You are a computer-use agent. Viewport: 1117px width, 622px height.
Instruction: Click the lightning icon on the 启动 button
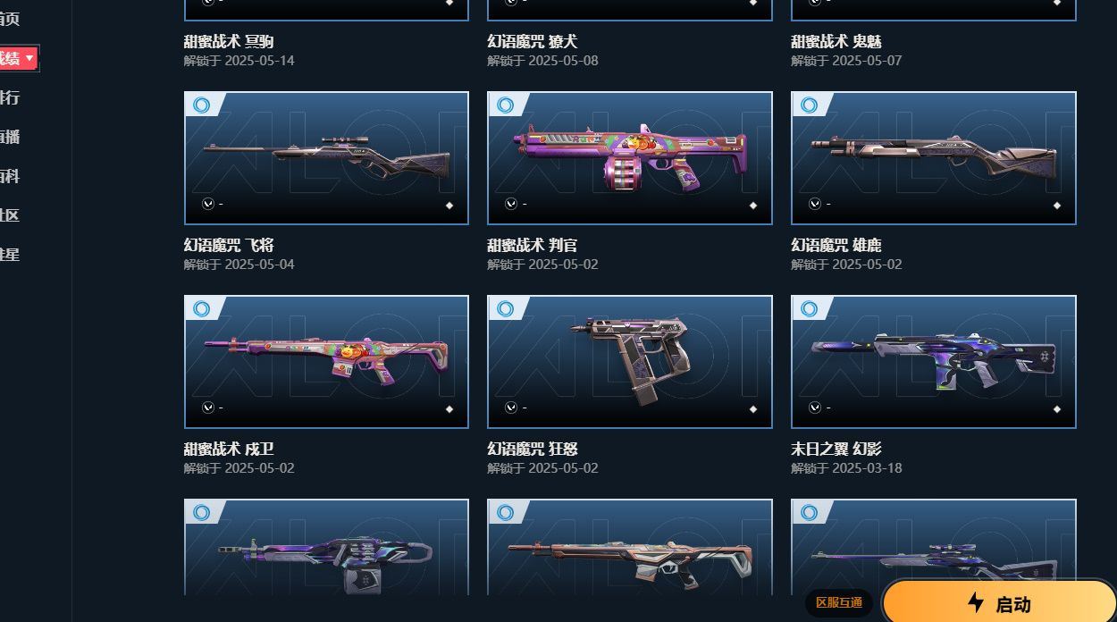coord(976,603)
